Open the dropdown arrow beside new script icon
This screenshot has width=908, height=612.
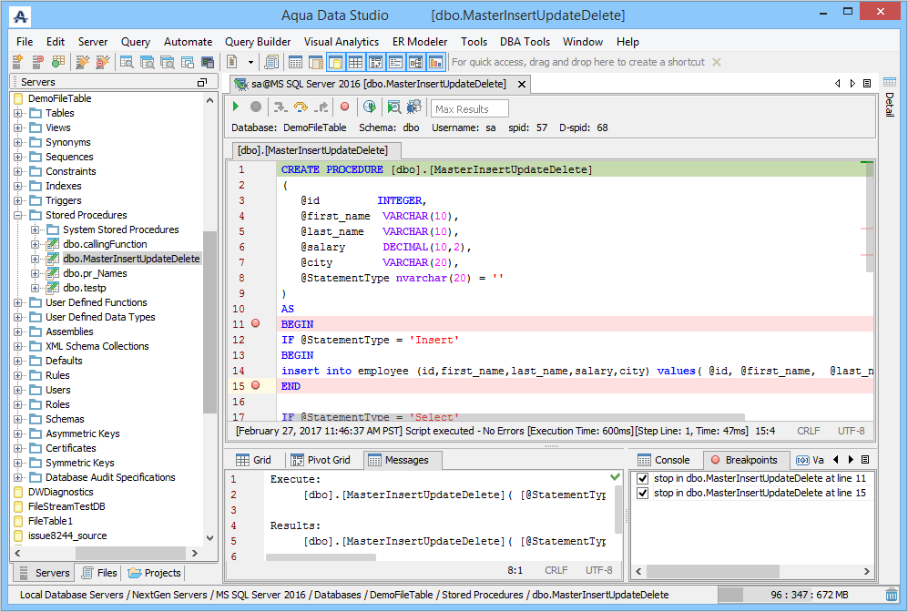pyautogui.click(x=250, y=62)
